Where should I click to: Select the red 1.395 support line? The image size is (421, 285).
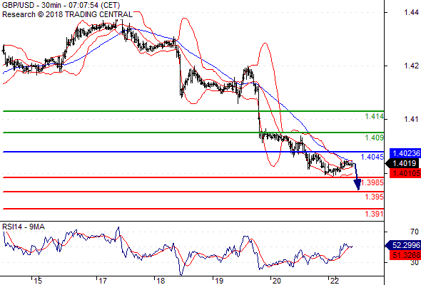point(193,192)
